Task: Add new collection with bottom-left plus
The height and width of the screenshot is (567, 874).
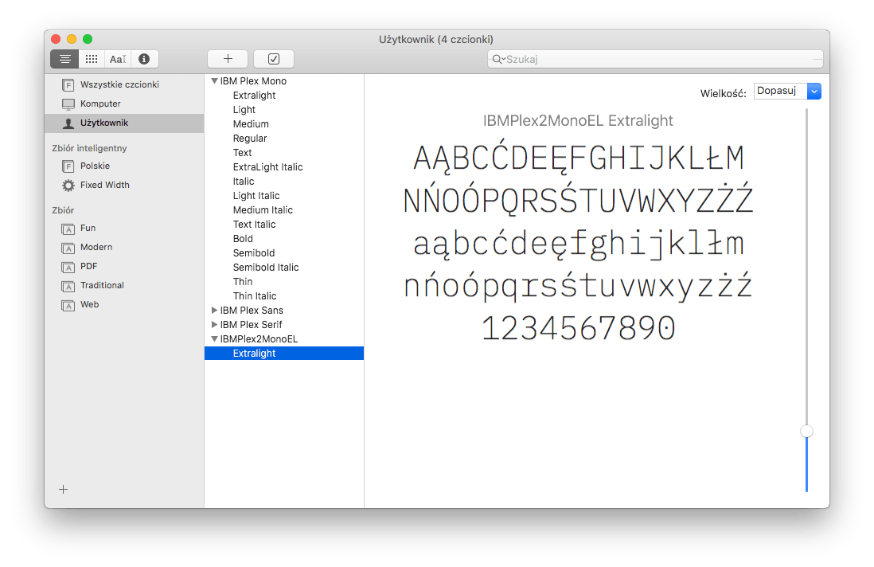Action: tap(64, 489)
